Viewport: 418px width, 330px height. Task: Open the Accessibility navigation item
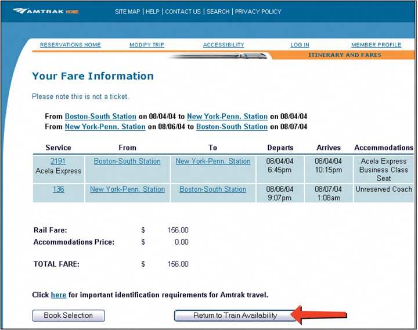tap(224, 45)
